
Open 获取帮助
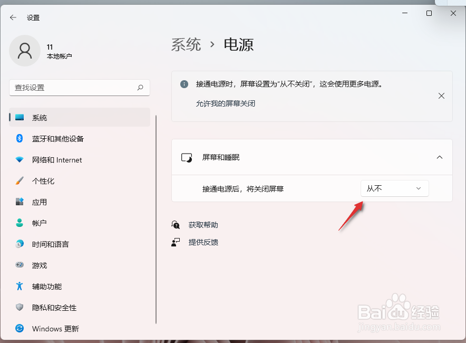pos(202,224)
